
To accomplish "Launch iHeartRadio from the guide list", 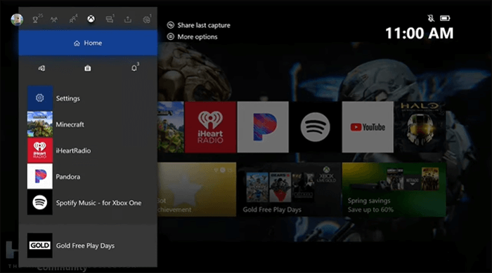I will coord(88,150).
